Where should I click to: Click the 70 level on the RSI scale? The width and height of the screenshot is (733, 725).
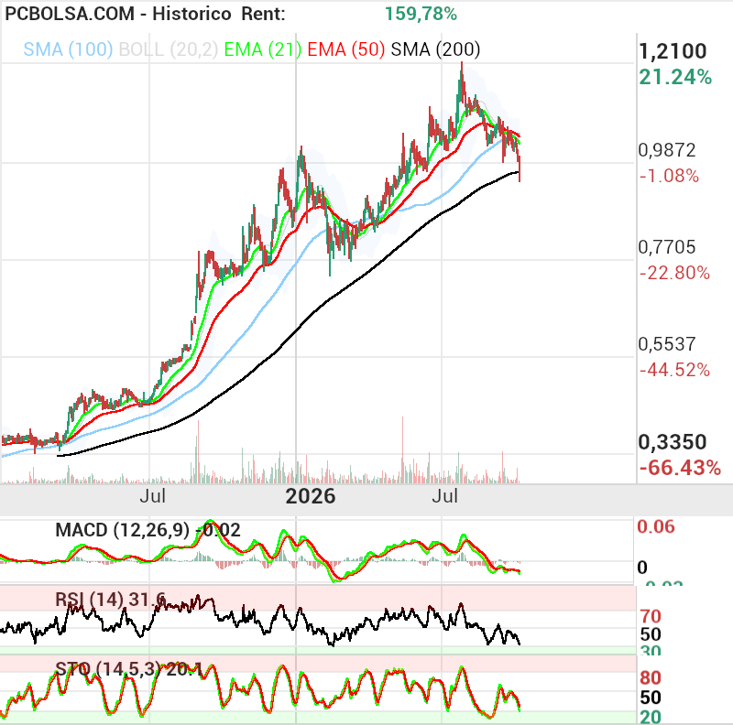(651, 617)
